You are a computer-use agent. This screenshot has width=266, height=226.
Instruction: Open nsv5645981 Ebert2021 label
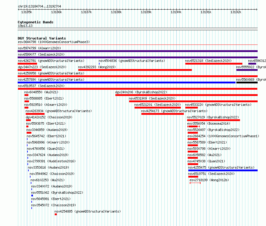[x=51, y=199]
